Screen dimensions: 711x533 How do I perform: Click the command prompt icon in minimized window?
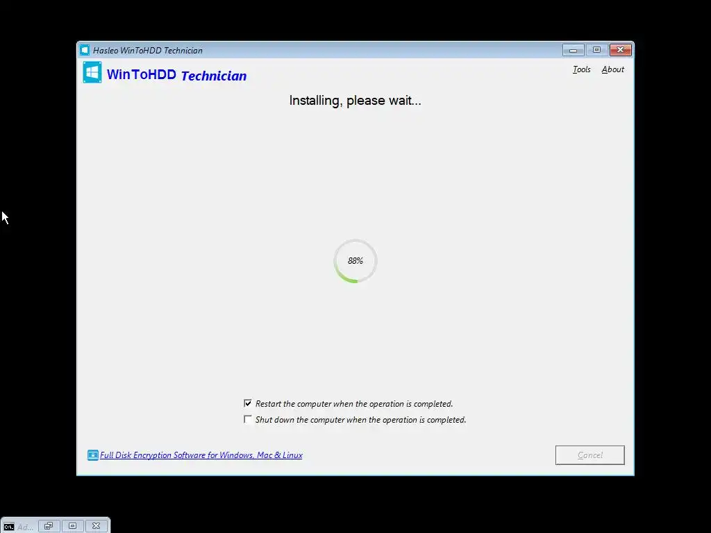9,526
